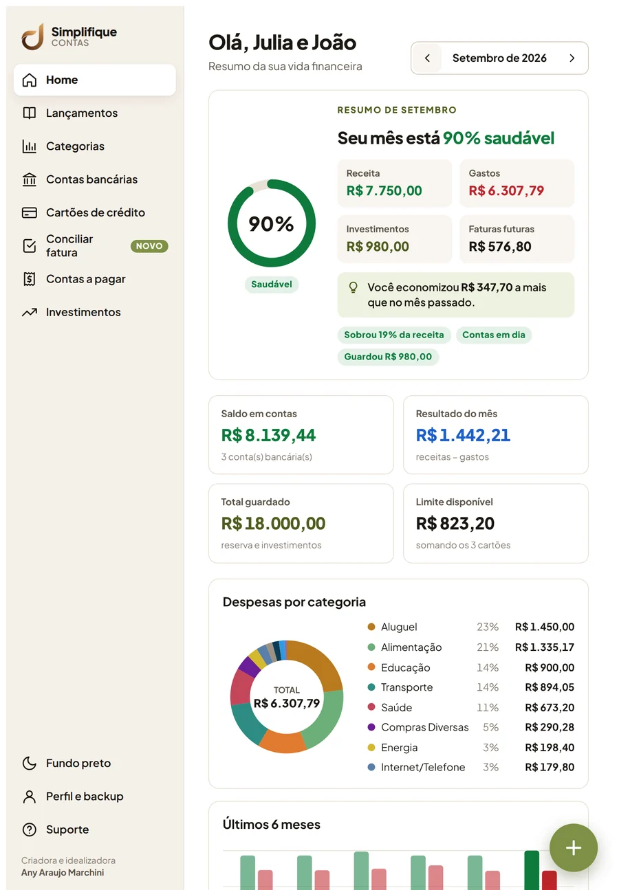This screenshot has width=619, height=890.
Task: Click the Transporte teal legend dot
Action: pyautogui.click(x=371, y=687)
